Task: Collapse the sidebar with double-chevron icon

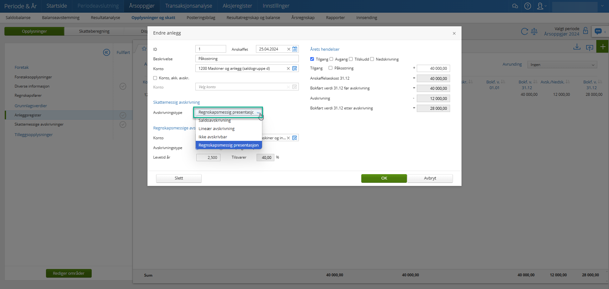Action: click(107, 52)
